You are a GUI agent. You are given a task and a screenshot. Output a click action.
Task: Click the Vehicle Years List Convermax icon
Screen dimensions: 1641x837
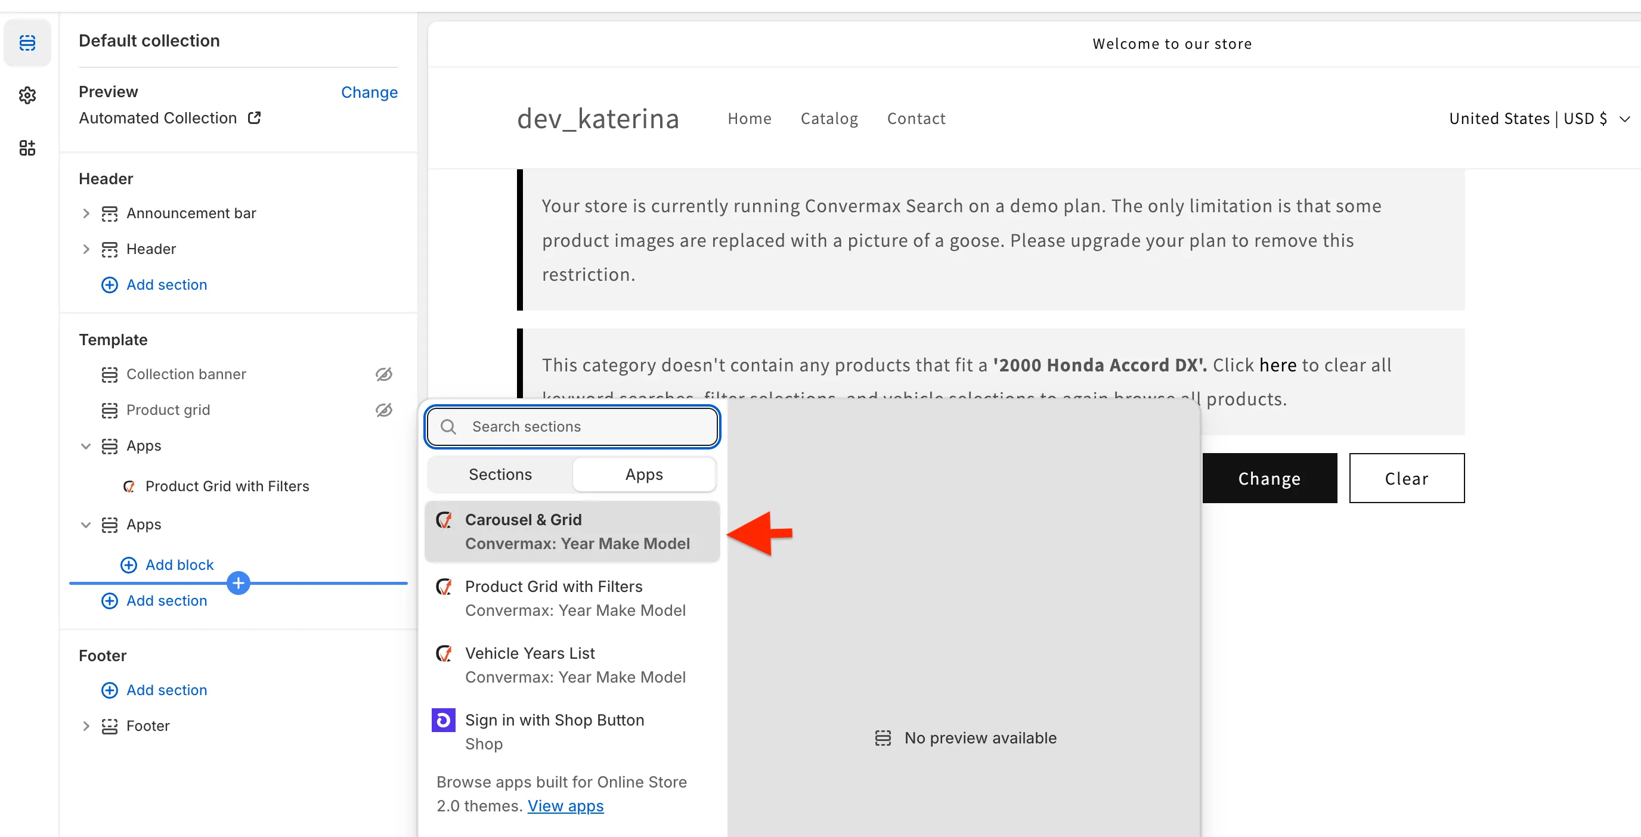[x=444, y=653]
